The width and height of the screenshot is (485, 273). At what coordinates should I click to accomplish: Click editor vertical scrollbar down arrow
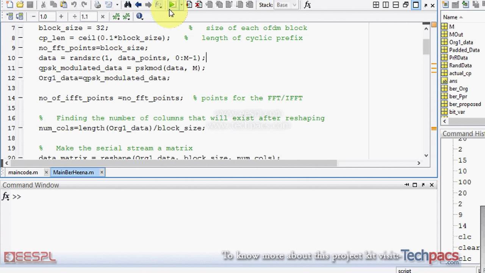click(x=426, y=155)
